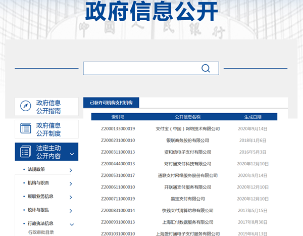
Task: Expand the 法规政策 arrow
Action: [71, 170]
